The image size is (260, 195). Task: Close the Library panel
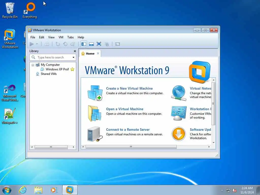75,51
